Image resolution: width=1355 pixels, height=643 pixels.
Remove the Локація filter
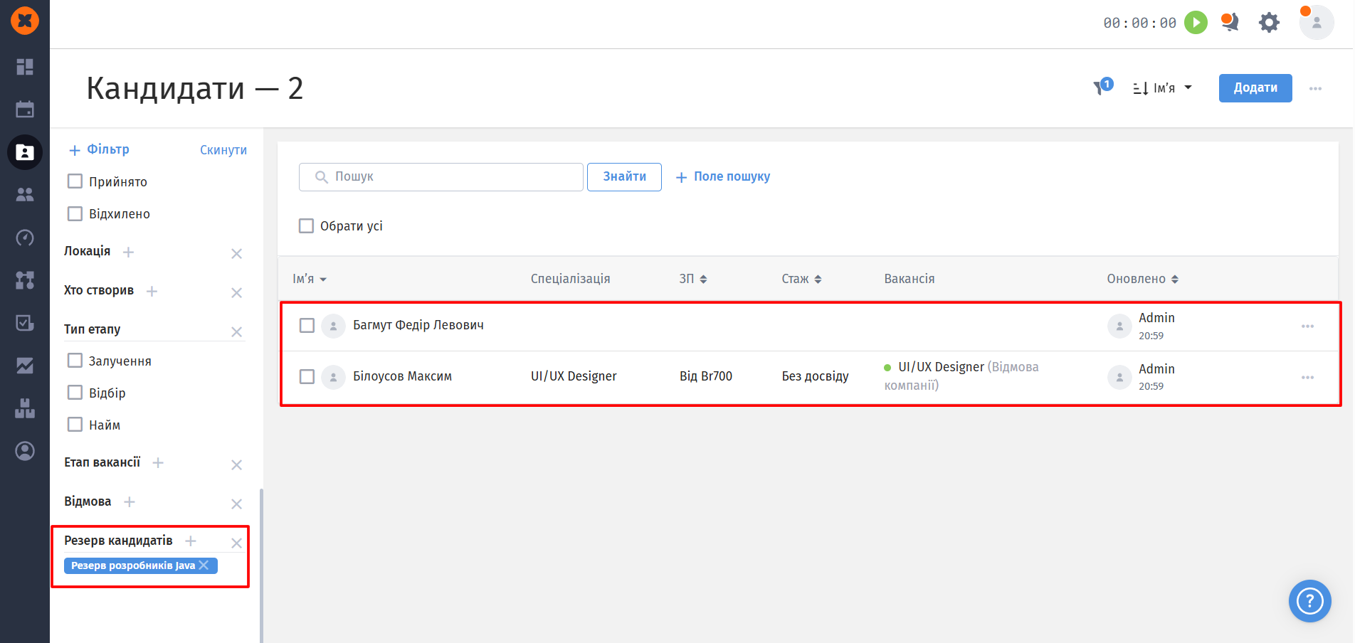237,254
